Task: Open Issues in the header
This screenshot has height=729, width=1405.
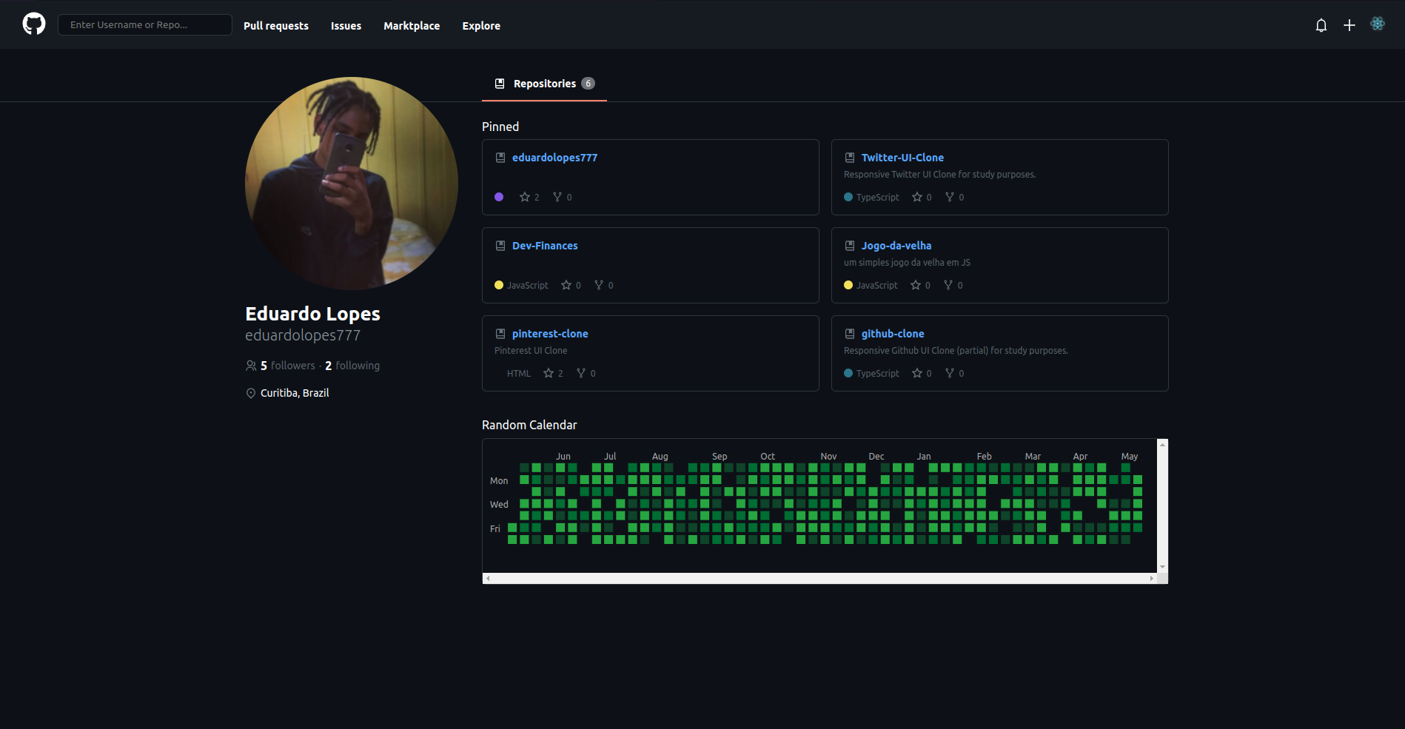Action: (x=346, y=26)
